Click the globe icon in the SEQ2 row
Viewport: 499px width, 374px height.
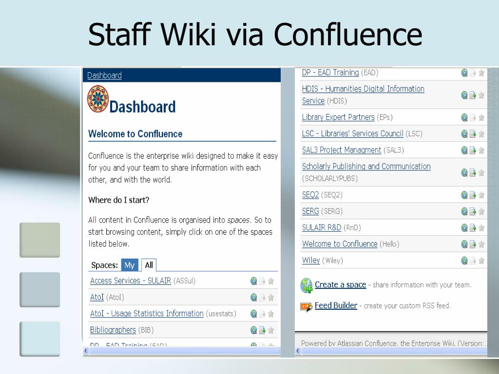coord(464,195)
